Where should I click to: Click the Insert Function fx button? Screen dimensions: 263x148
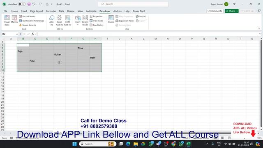[32, 34]
